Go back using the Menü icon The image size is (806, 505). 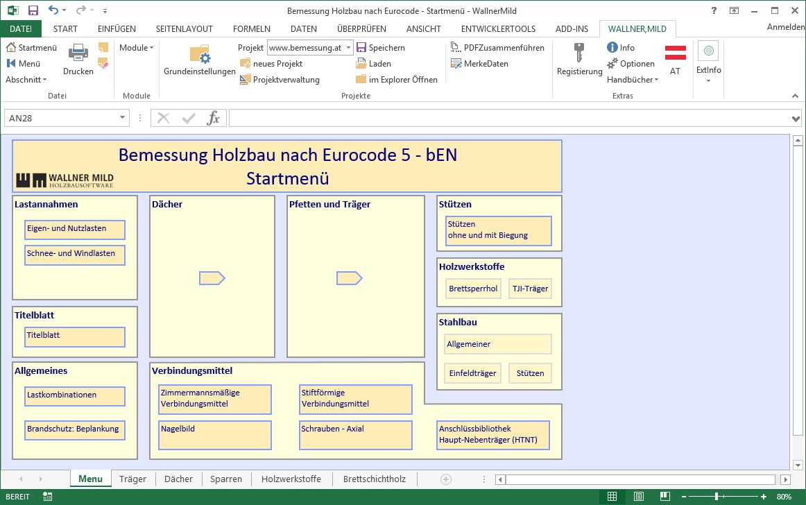point(11,63)
